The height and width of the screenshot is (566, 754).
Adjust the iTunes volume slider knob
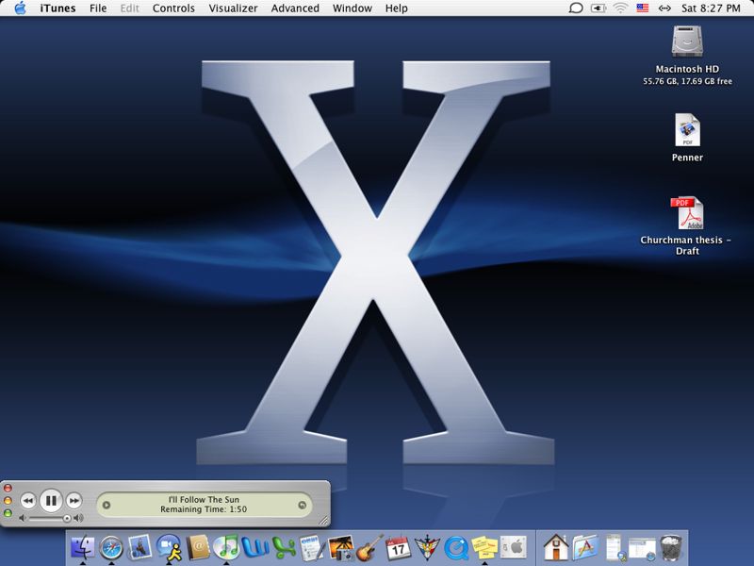tap(67, 518)
